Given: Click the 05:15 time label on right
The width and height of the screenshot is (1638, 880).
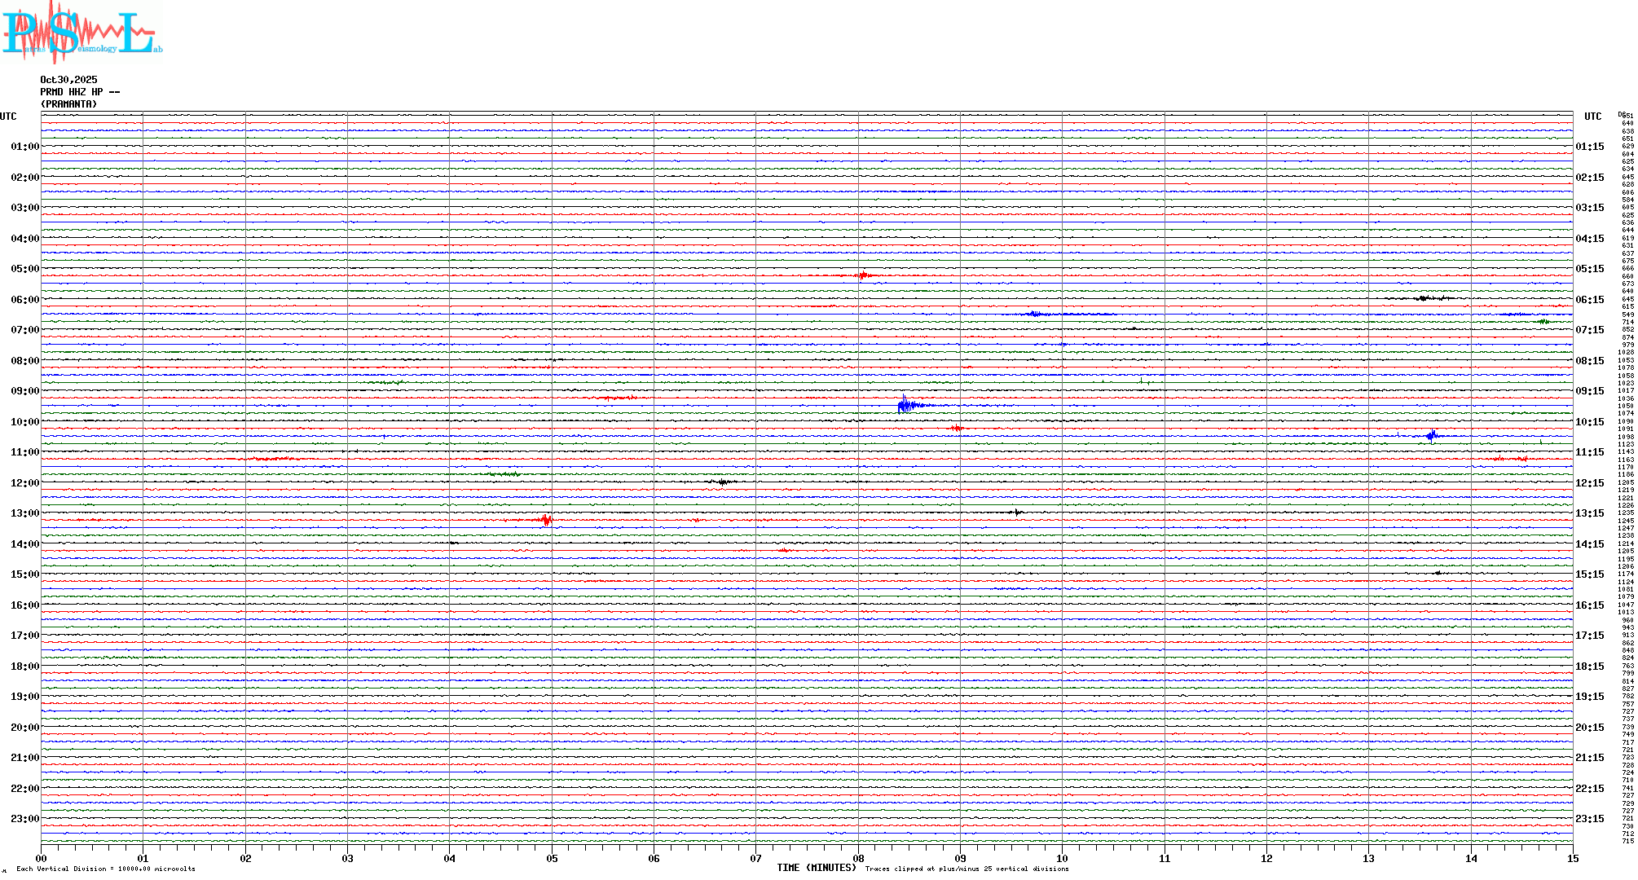Looking at the screenshot, I should coord(1589,269).
